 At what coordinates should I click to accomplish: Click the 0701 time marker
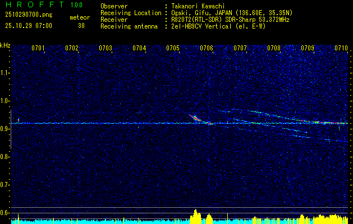38,48
